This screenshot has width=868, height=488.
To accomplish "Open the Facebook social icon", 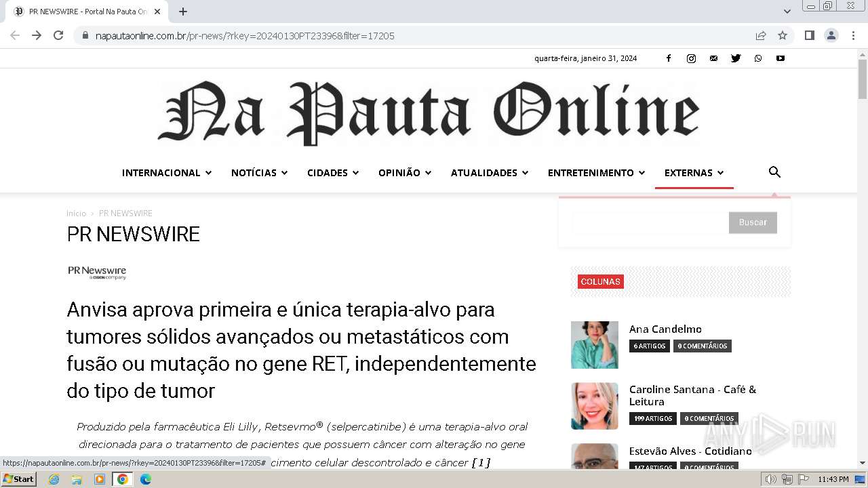I will click(669, 58).
